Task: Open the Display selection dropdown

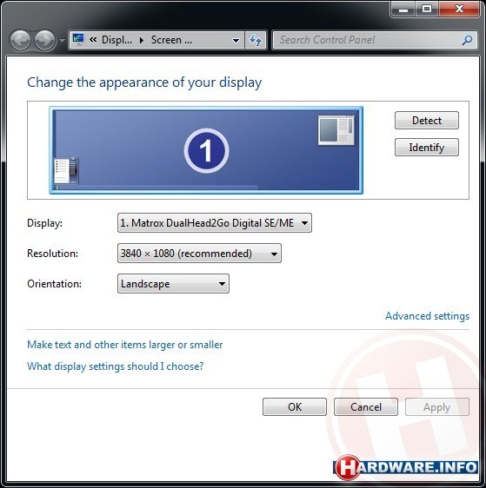Action: (x=215, y=223)
